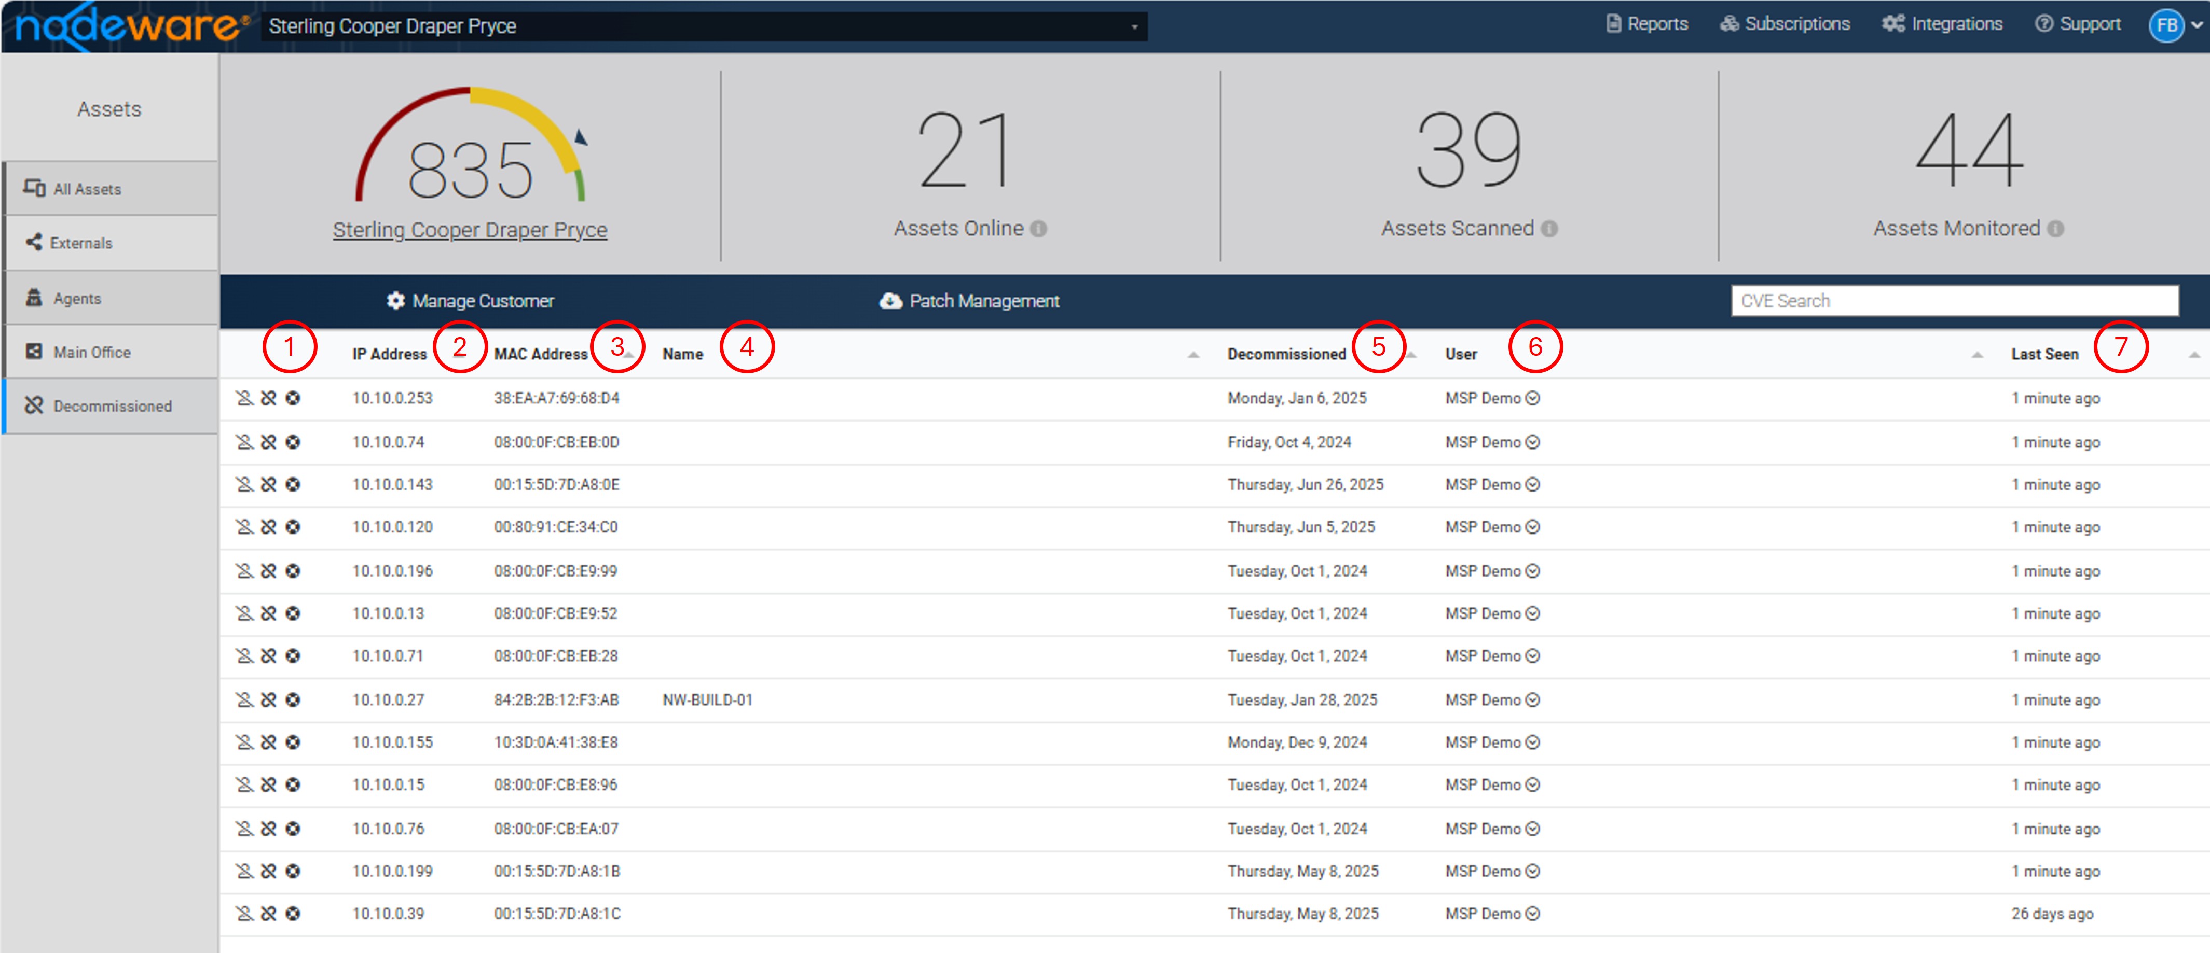This screenshot has height=953, width=2210.
Task: Click IP address 10.10.0.199
Action: tap(392, 872)
